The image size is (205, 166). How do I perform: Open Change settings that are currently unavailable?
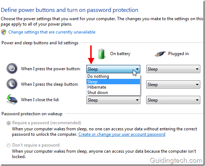(52, 32)
